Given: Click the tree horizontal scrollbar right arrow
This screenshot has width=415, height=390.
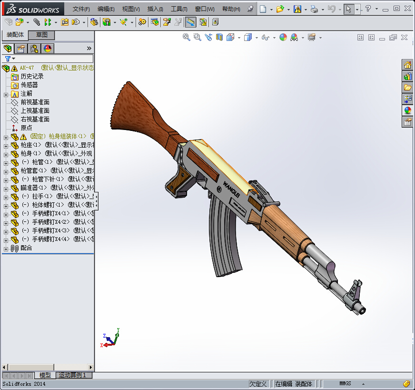Looking at the screenshot, I should 91,367.
